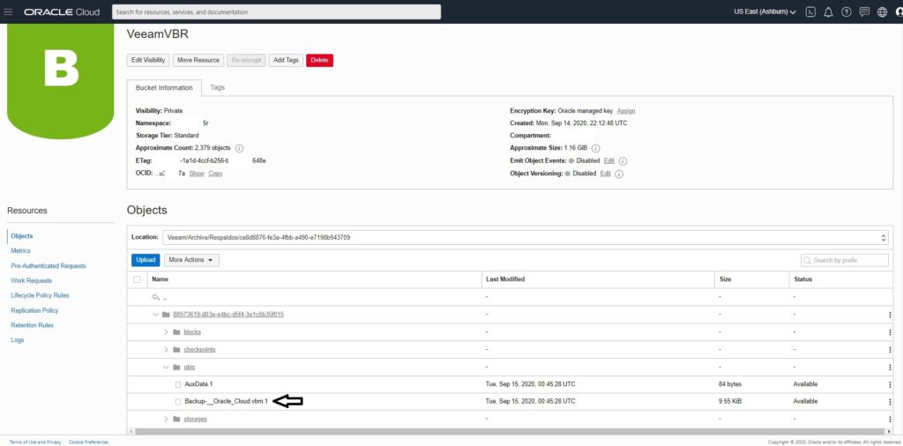Click the storages folder icon
This screenshot has width=903, height=446.
(x=176, y=419)
